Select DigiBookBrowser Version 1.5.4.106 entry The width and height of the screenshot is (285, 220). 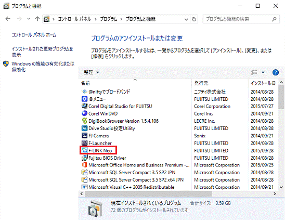click(x=123, y=121)
